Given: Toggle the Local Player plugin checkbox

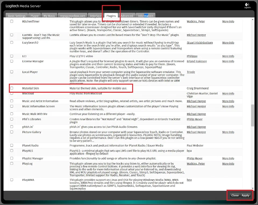Looking at the screenshot, I should pyautogui.click(x=12, y=72).
